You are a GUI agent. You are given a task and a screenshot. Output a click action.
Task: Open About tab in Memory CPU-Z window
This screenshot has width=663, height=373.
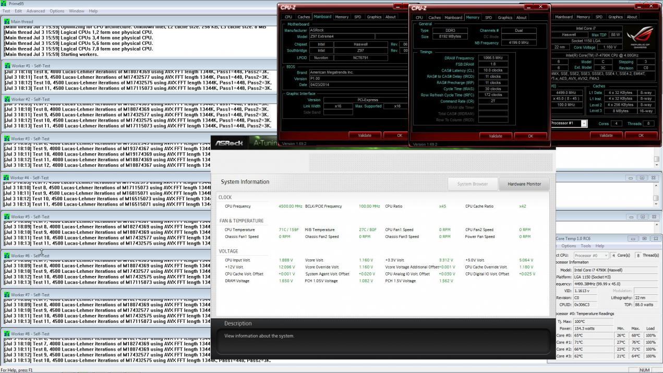click(521, 17)
